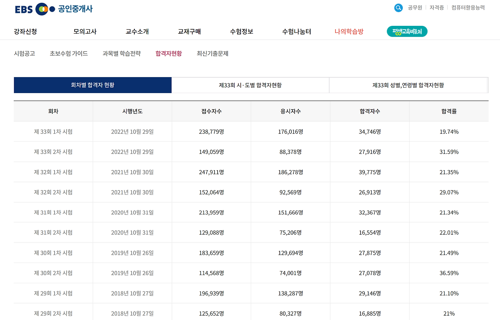Open the 강좌신청 menu
Screen dimensions: 500x320
25,32
